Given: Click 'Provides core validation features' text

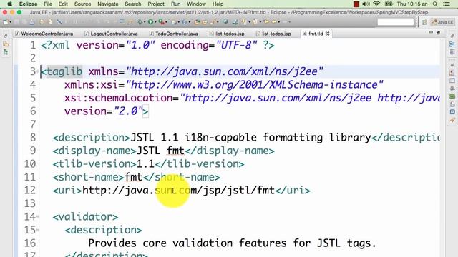Looking at the screenshot, I should tap(187, 243).
